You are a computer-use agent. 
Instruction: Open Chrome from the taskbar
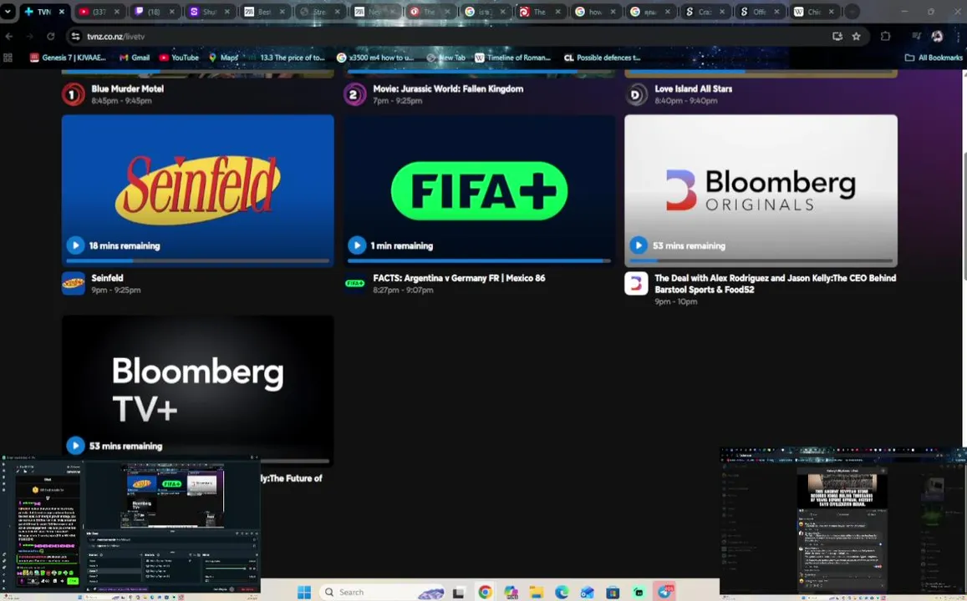pyautogui.click(x=486, y=592)
